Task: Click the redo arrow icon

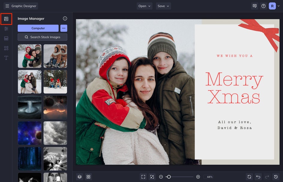Action: [267, 177]
